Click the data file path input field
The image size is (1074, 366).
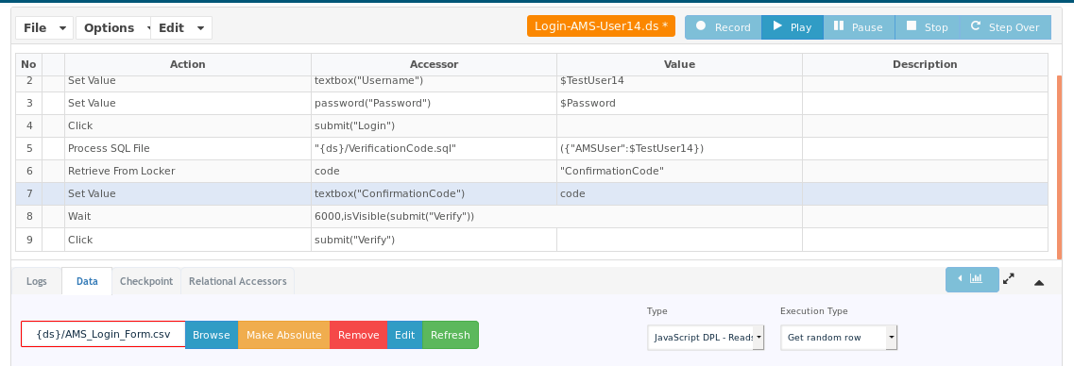pos(103,335)
